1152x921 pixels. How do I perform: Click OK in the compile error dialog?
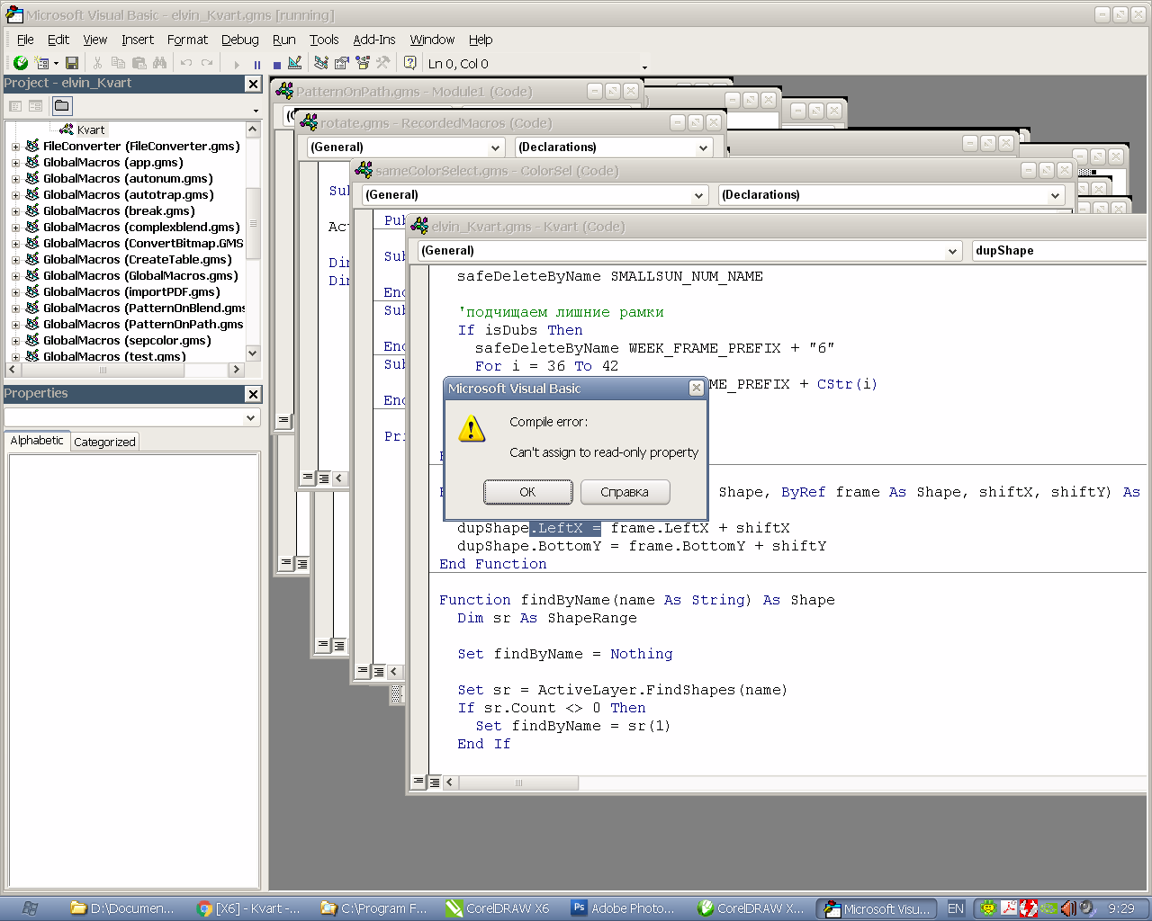[x=527, y=492]
